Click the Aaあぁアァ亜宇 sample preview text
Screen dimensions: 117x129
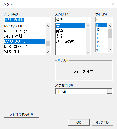coord(84,72)
